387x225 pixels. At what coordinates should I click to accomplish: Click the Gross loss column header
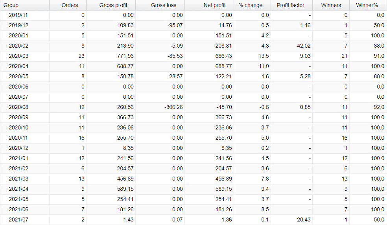[160, 5]
